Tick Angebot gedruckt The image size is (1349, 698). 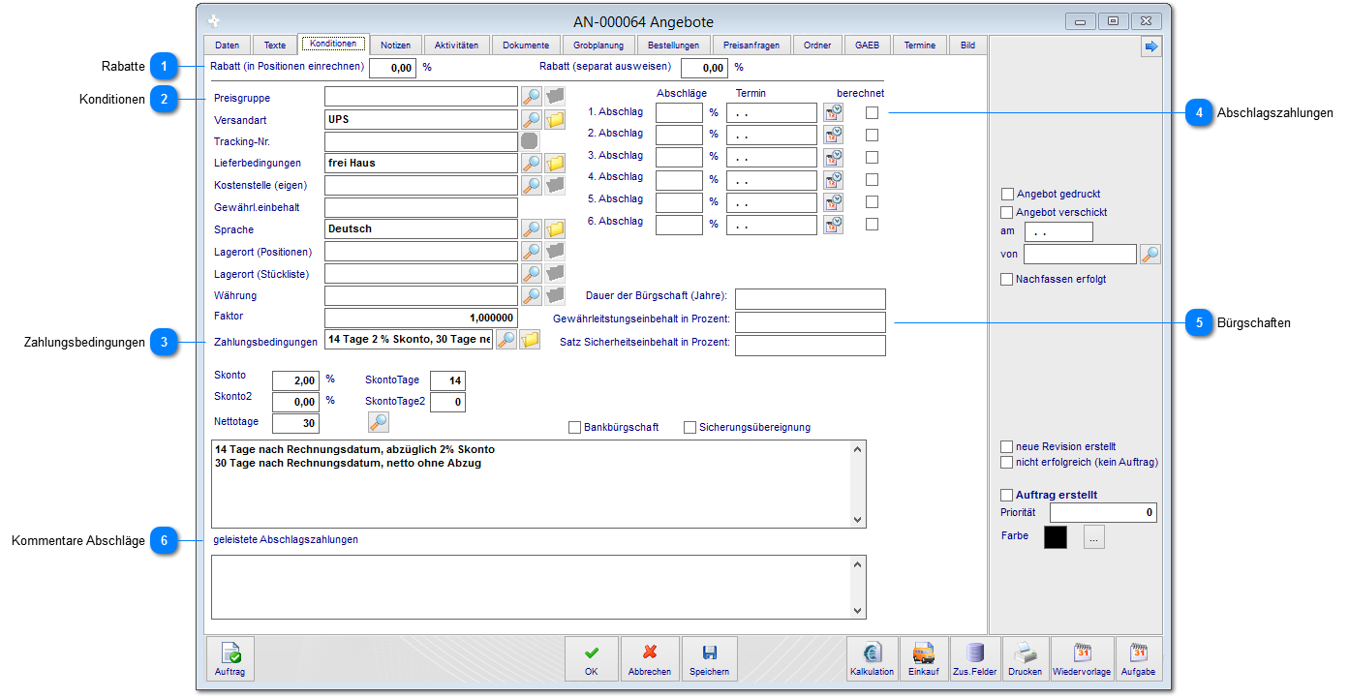[x=1007, y=194]
